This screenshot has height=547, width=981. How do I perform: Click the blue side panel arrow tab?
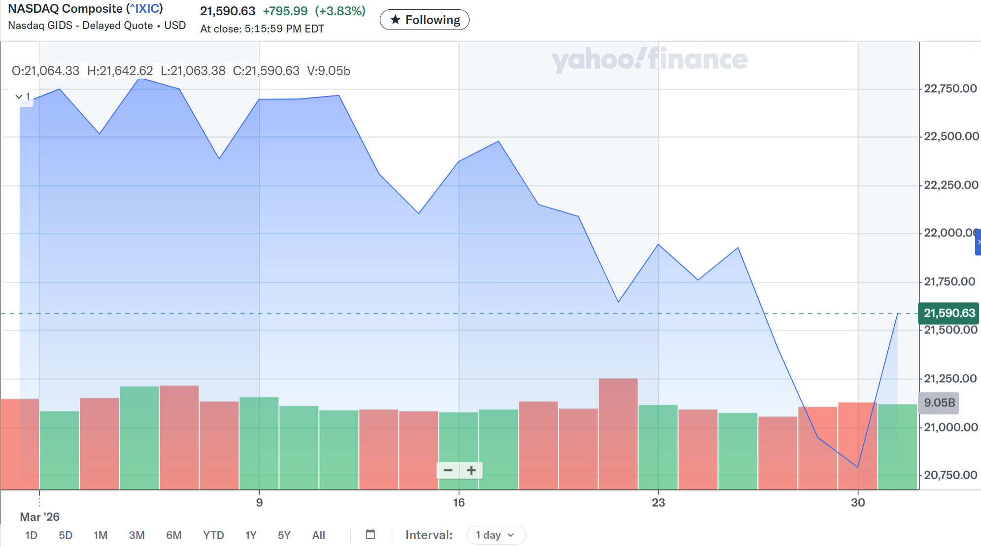[978, 242]
